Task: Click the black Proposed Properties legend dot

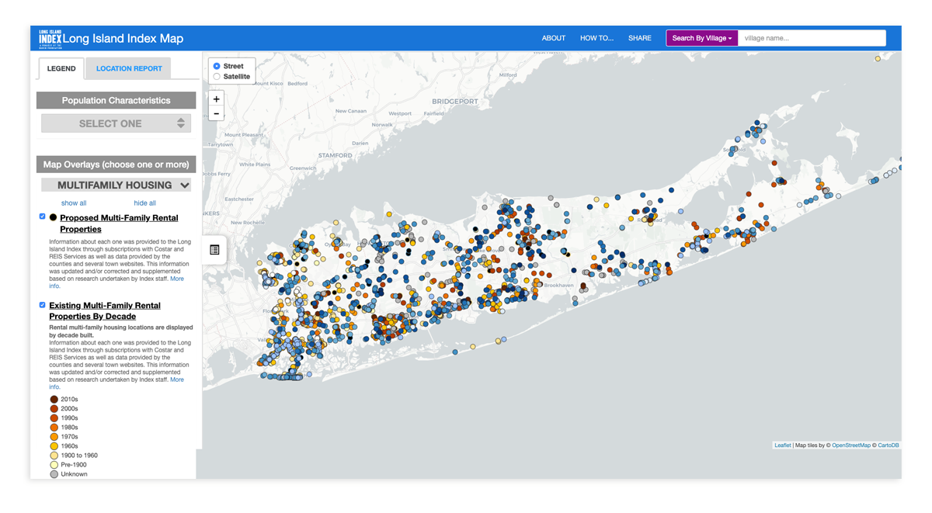Action: [x=54, y=218]
